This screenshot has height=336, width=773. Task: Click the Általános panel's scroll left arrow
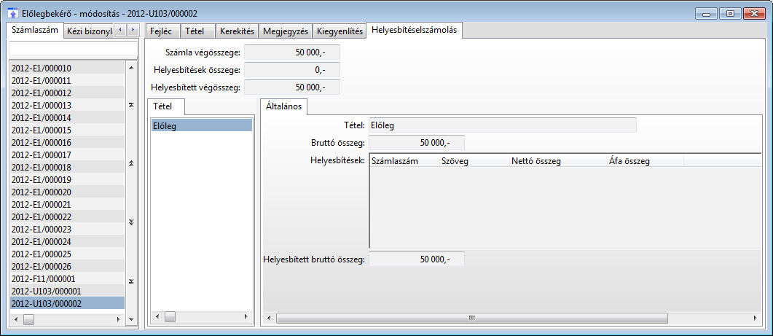point(269,317)
